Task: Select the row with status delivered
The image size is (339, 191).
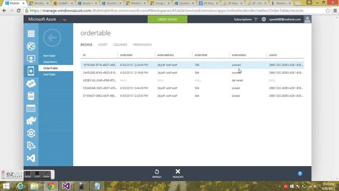Action: [x=192, y=80]
